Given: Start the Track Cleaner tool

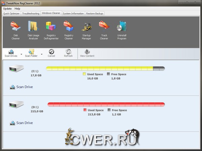Looking at the screenshot, I should tap(104, 30).
